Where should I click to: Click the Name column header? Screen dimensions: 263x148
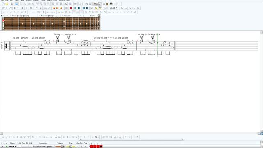[12, 143]
